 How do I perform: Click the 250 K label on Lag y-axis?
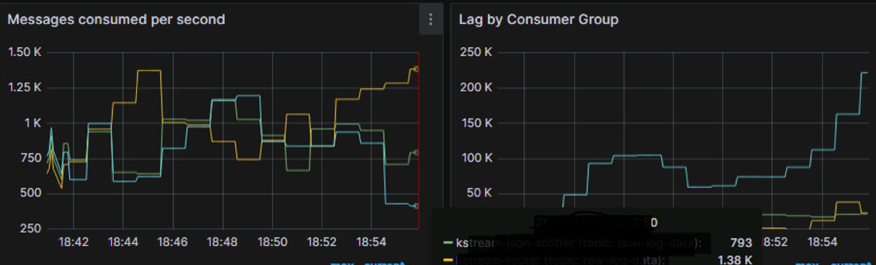pyautogui.click(x=475, y=53)
